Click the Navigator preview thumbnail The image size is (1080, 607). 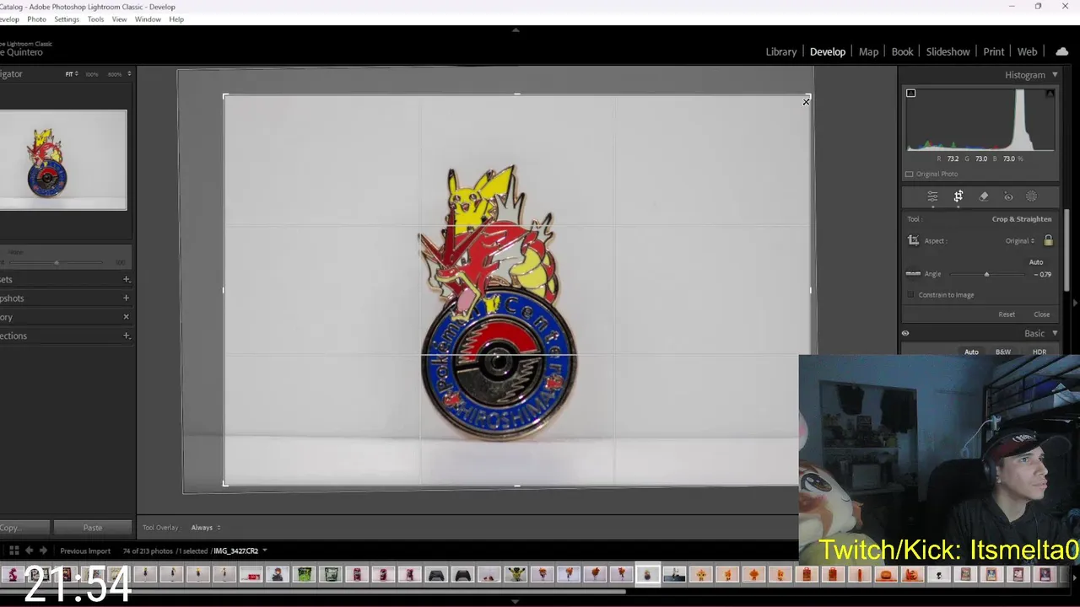coord(63,160)
